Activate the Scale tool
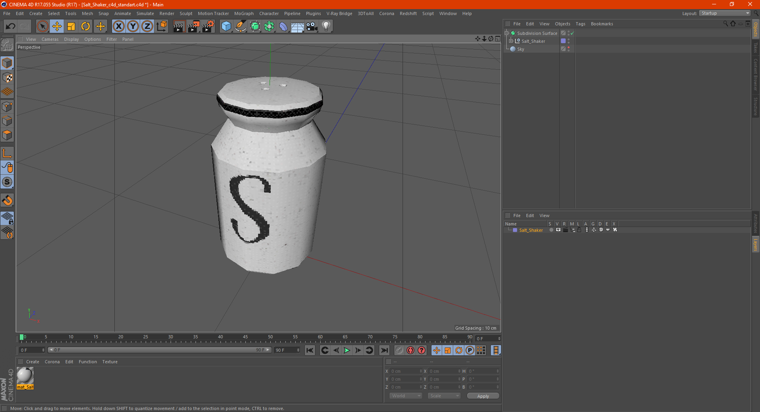Viewport: 760px width, 412px height. tap(71, 27)
